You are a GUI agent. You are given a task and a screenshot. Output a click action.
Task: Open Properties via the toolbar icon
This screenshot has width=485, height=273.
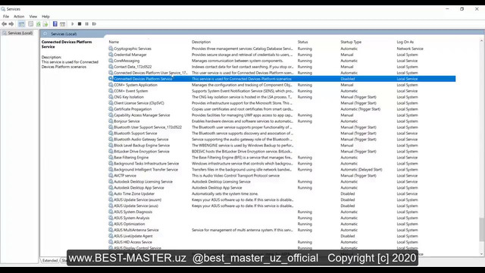(30, 24)
